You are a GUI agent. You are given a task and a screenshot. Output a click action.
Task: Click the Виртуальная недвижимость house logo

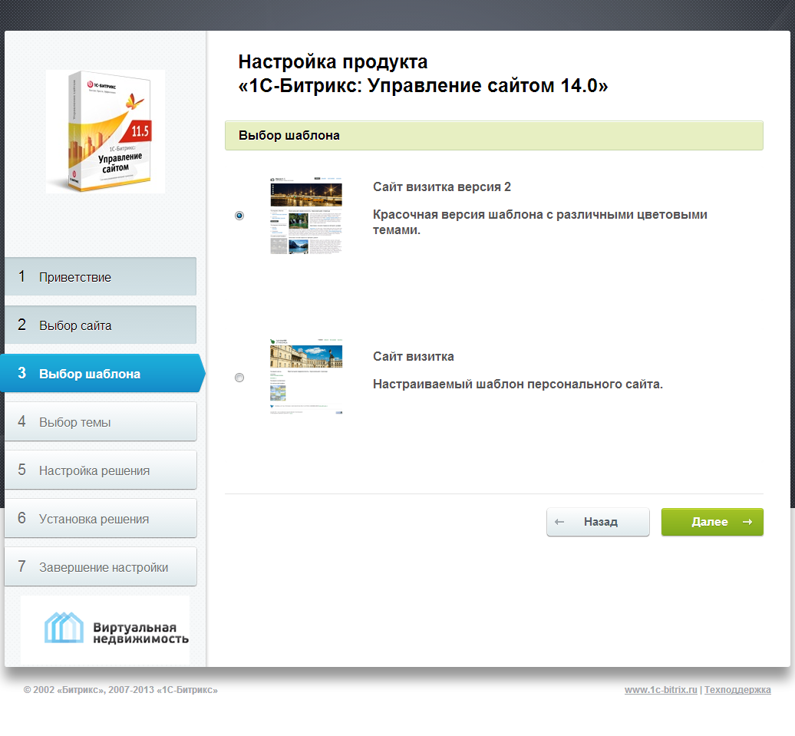[64, 628]
